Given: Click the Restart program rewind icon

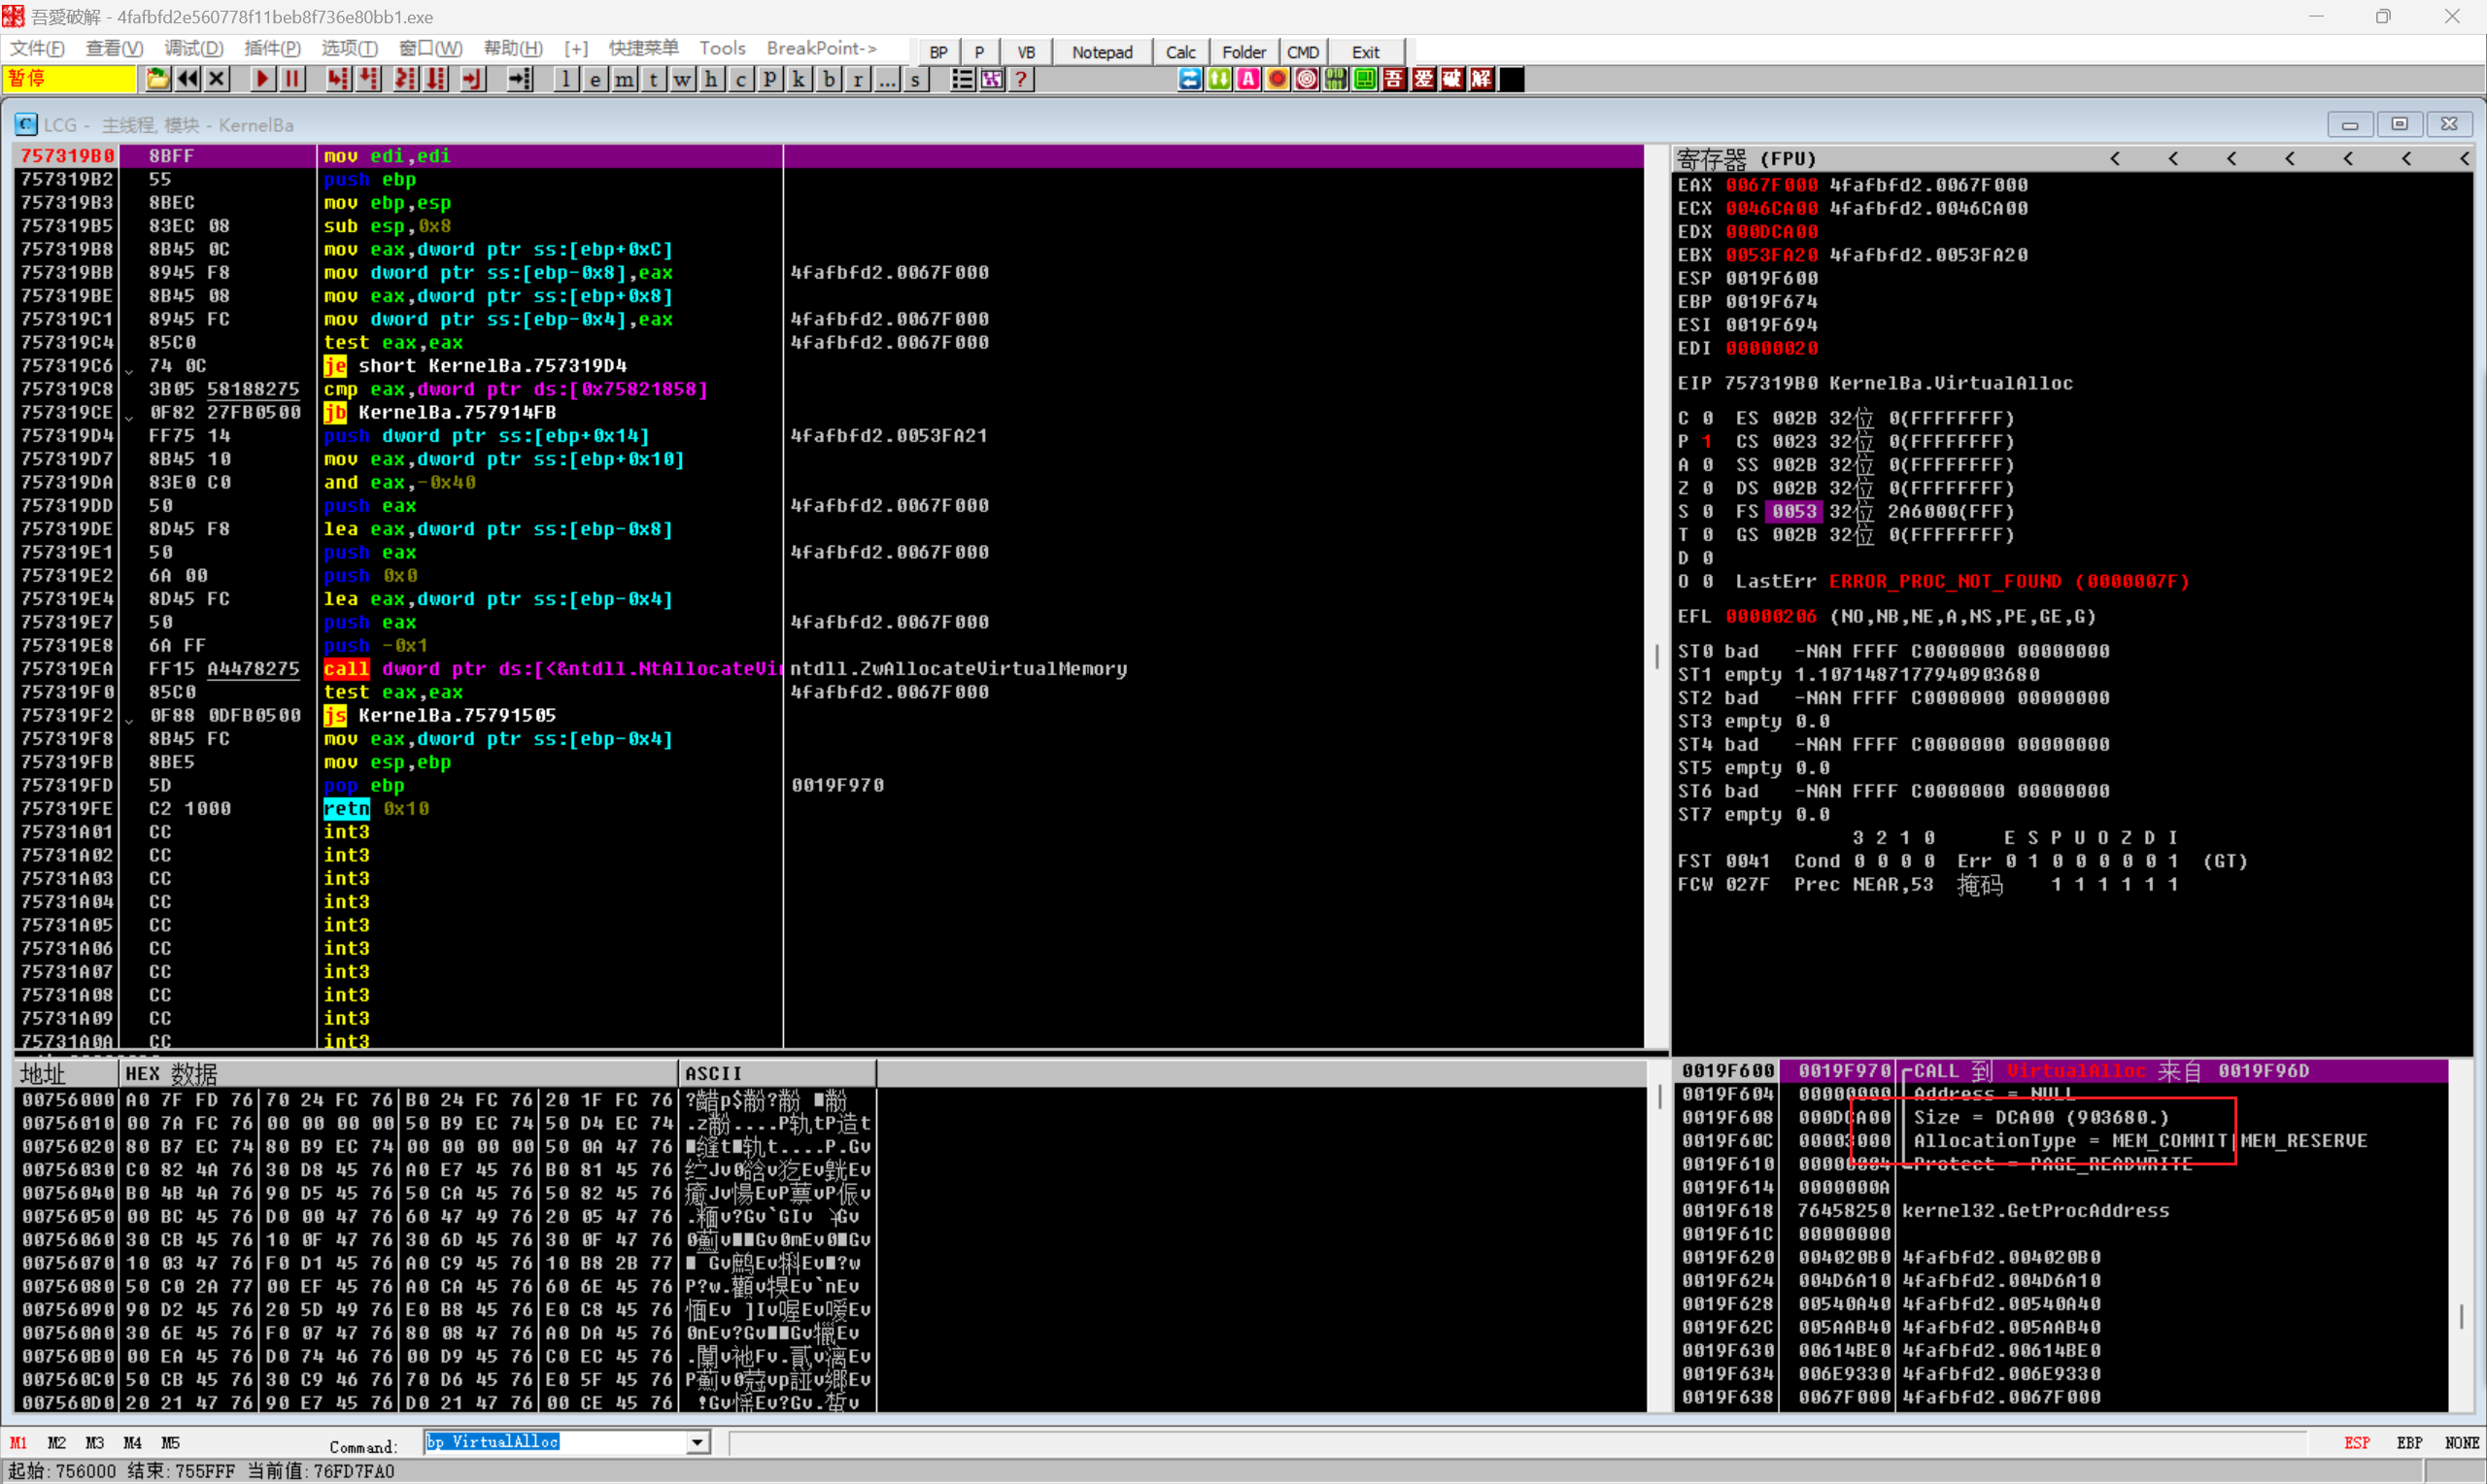Looking at the screenshot, I should click(x=187, y=79).
